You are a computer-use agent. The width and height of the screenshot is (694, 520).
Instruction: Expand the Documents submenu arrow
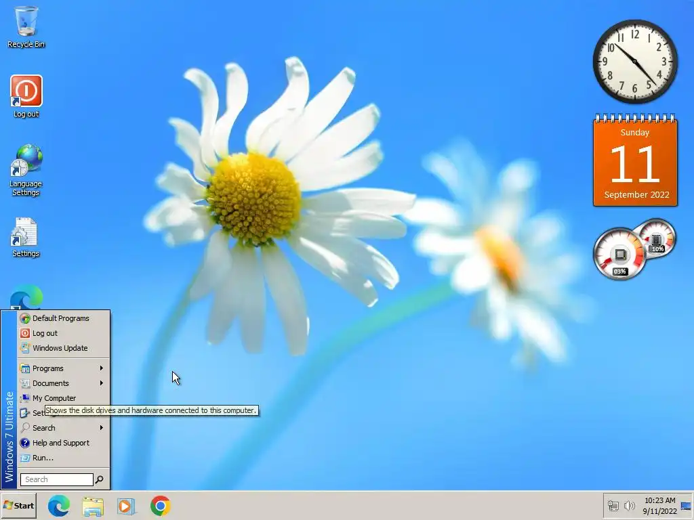102,383
